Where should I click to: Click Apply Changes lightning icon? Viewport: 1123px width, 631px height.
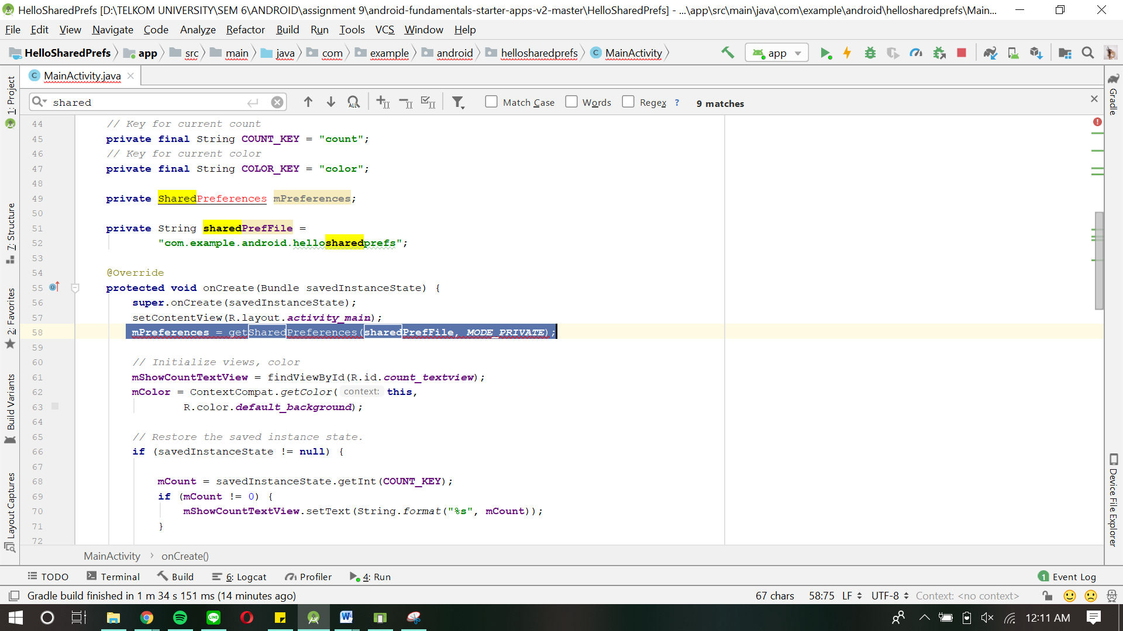click(847, 53)
